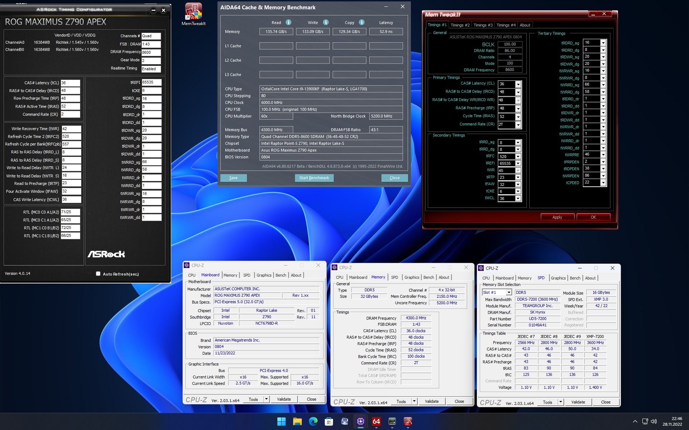
Task: Minimize the Mem TweakIt window
Action: 593,14
